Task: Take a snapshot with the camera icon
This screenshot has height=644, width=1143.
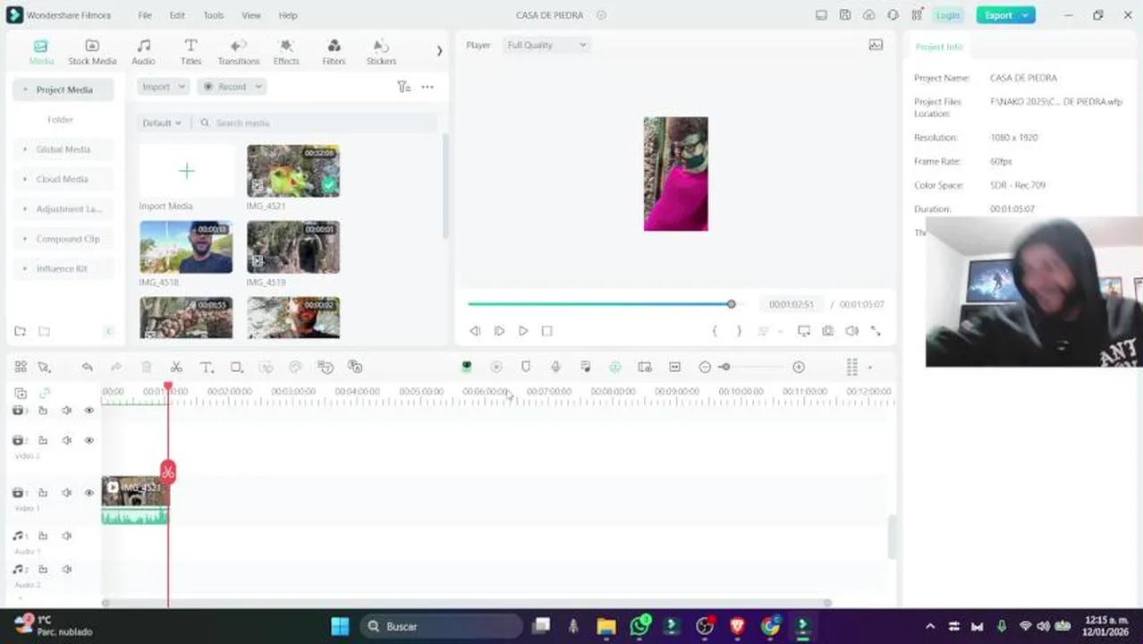Action: point(827,331)
